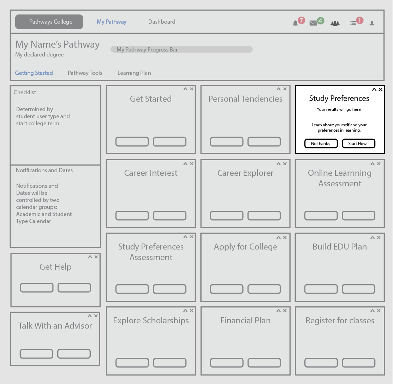
Task: Open the Learning Plan tab
Action: pyautogui.click(x=134, y=73)
